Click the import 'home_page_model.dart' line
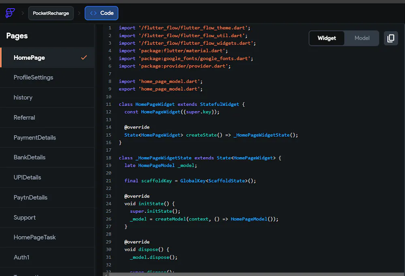Screen dimensions: 405x276 pyautogui.click(x=161, y=81)
